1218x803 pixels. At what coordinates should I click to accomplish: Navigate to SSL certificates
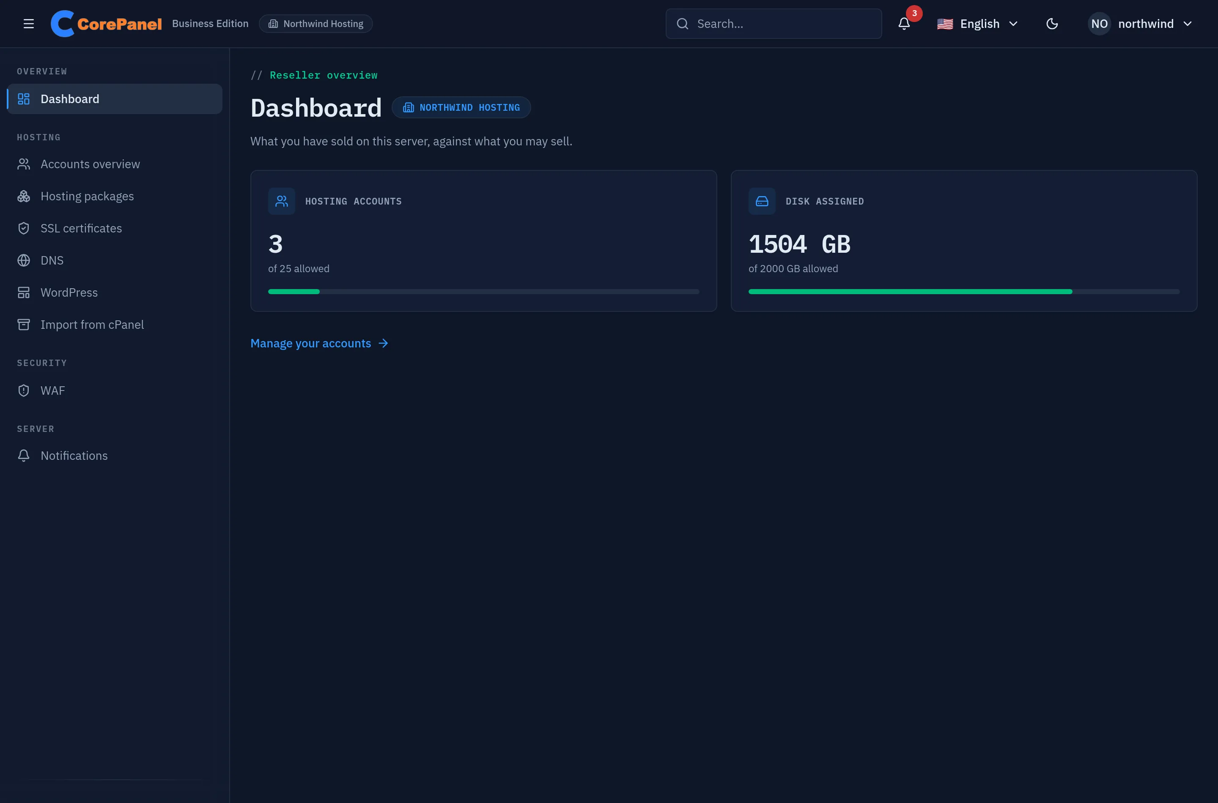click(x=115, y=228)
